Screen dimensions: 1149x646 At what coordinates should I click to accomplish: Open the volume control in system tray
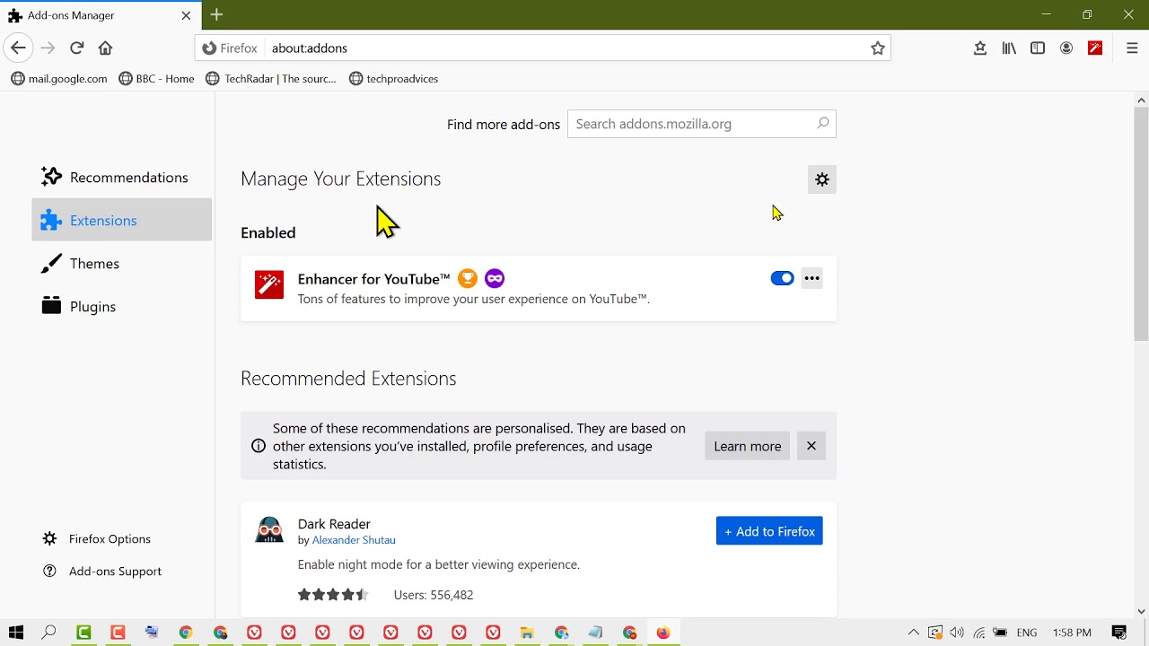(x=957, y=633)
